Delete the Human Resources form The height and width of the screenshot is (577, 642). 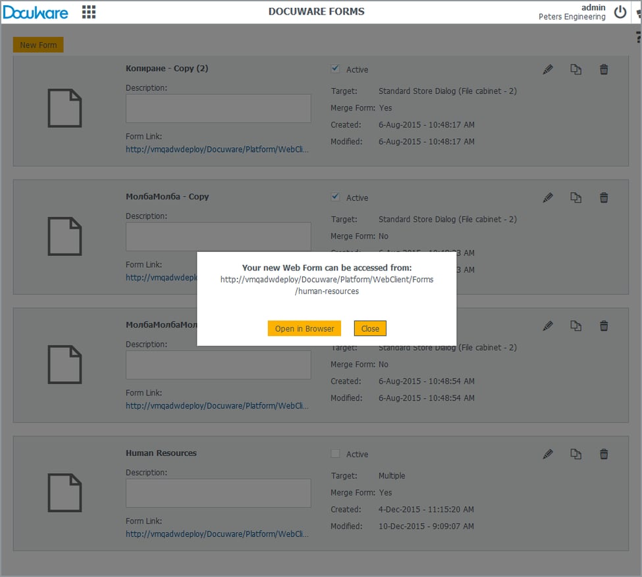coord(604,454)
